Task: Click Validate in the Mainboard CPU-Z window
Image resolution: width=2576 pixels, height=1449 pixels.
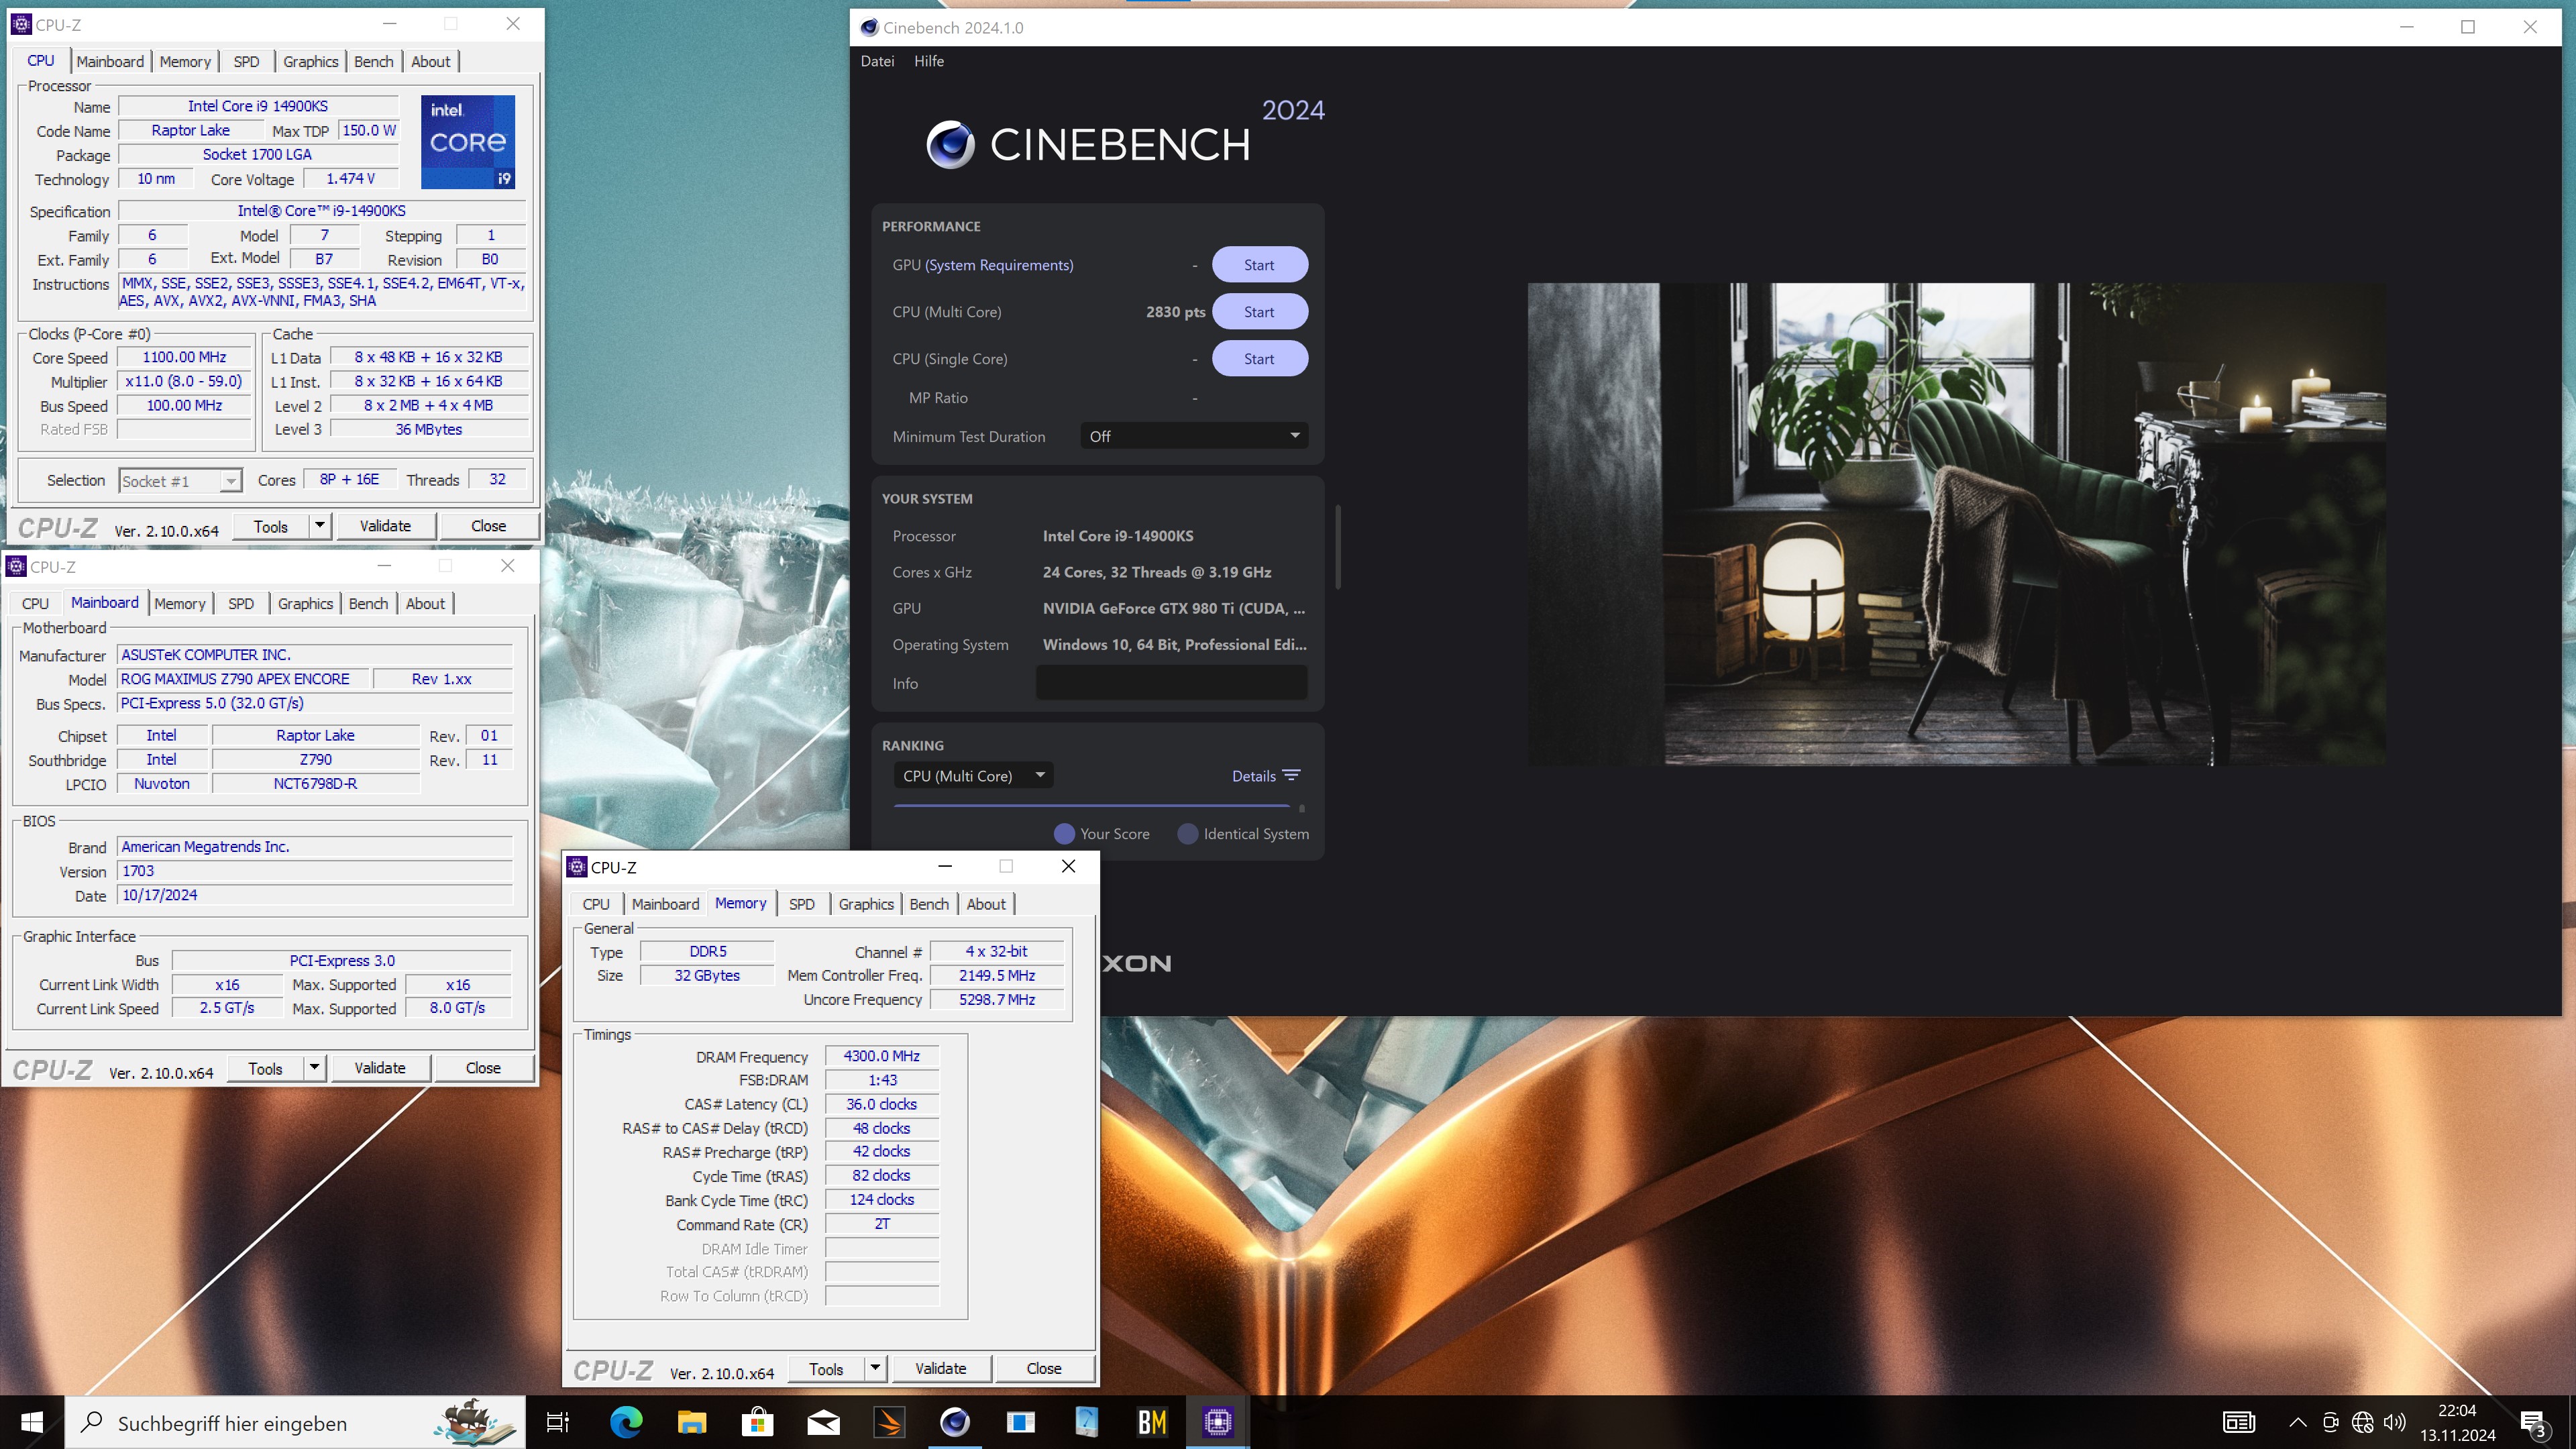Action: pos(380,1068)
